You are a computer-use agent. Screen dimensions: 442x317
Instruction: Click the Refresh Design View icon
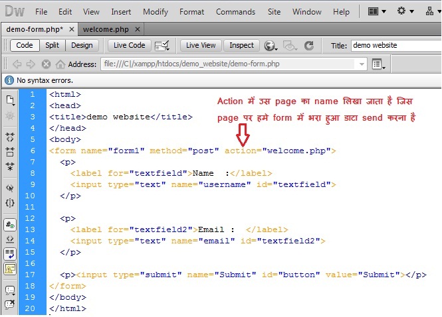(309, 46)
